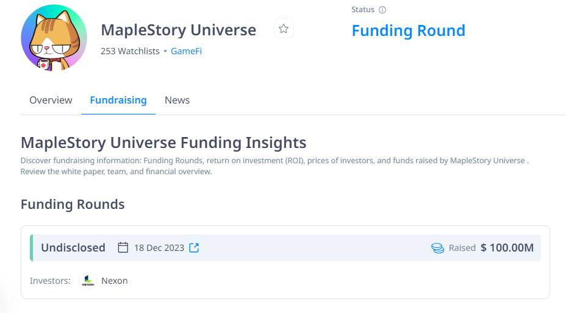The width and height of the screenshot is (566, 313).
Task: Click the calendar icon in the funding round row
Action: click(123, 248)
